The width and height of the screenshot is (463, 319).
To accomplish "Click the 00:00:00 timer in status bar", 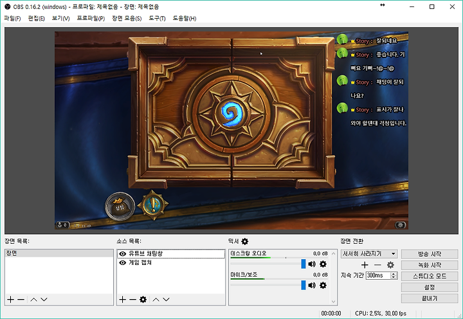I will coord(331,313).
